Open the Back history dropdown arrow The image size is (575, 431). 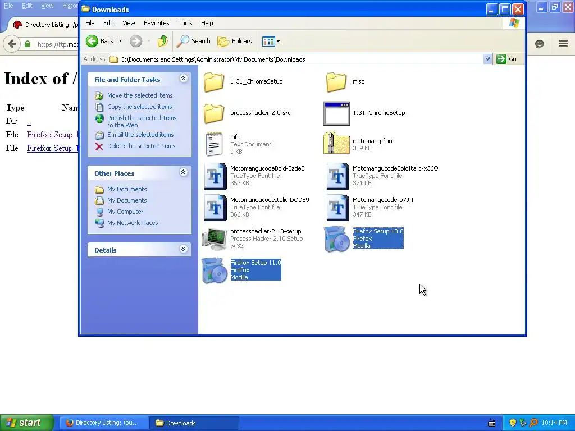(120, 41)
